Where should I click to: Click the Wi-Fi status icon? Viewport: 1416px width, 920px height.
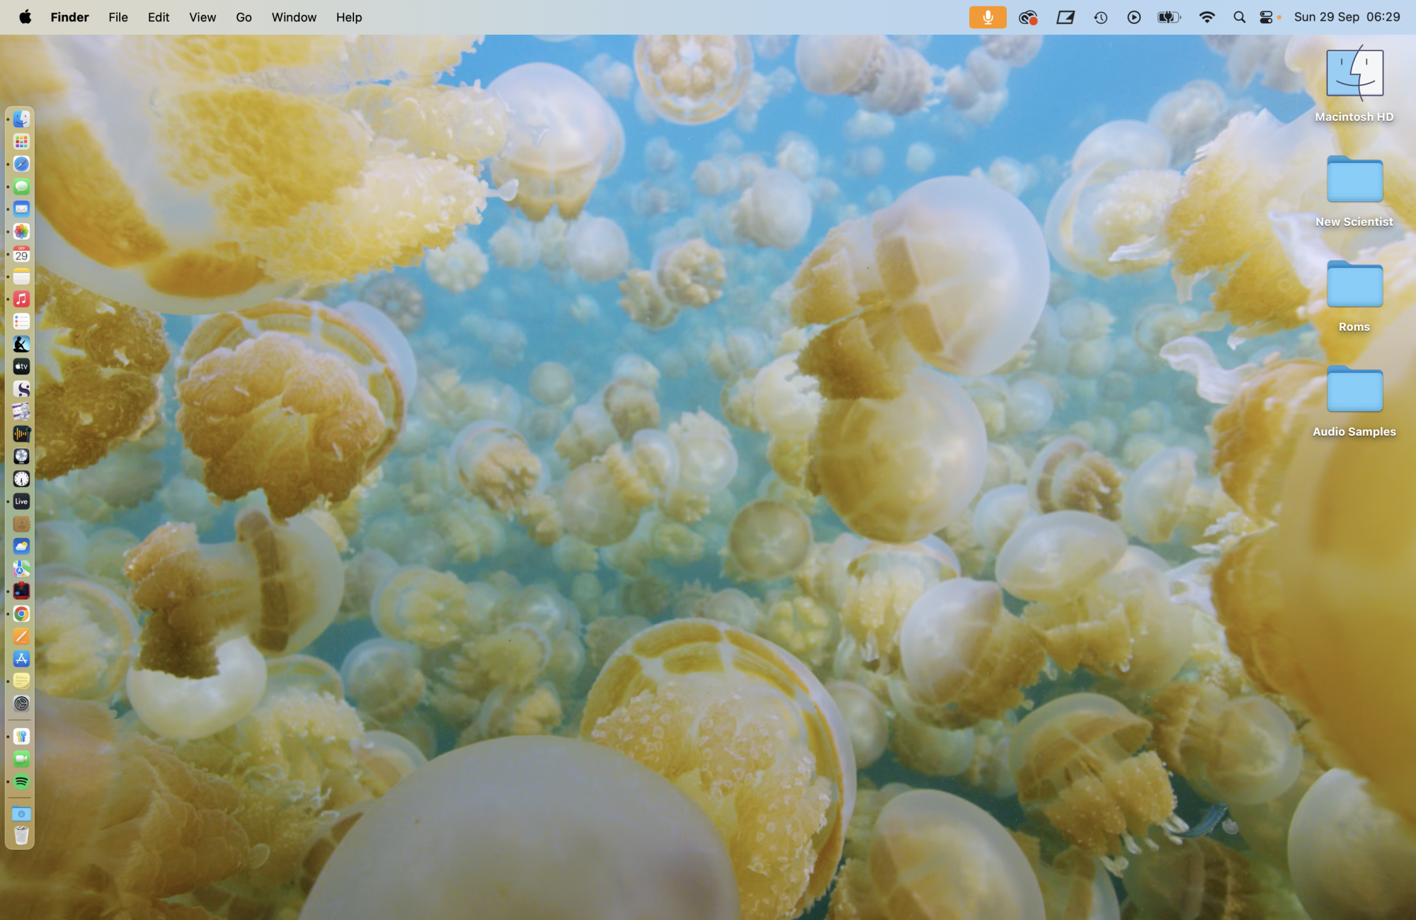[1207, 17]
